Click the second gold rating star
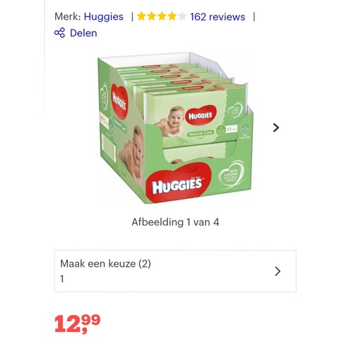The height and width of the screenshot is (350, 350). tap(152, 17)
